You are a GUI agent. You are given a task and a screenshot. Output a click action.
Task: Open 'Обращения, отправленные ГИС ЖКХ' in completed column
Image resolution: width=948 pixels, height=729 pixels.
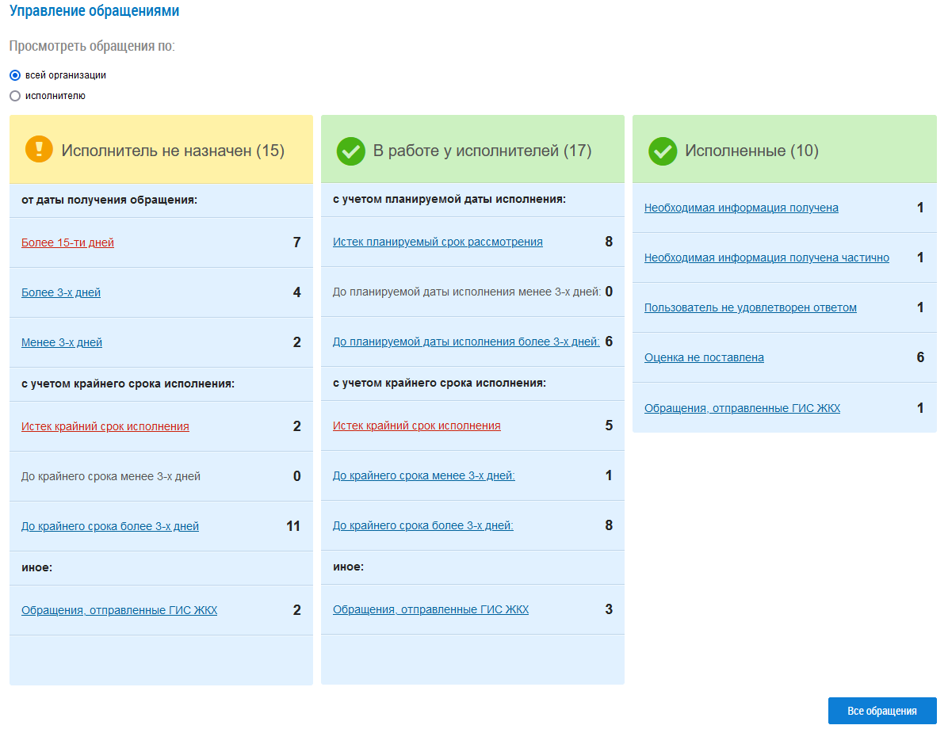point(743,409)
